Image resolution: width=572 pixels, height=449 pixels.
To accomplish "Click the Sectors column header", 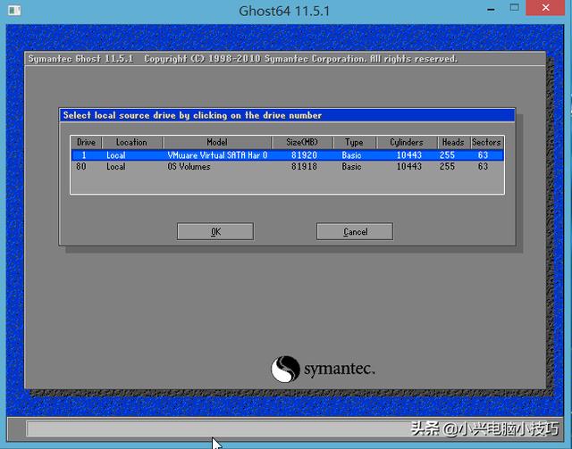I will point(486,142).
